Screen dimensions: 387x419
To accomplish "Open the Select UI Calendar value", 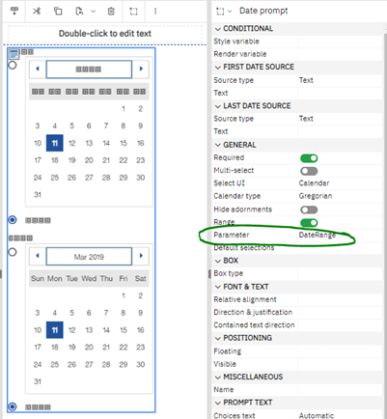I will click(x=314, y=183).
